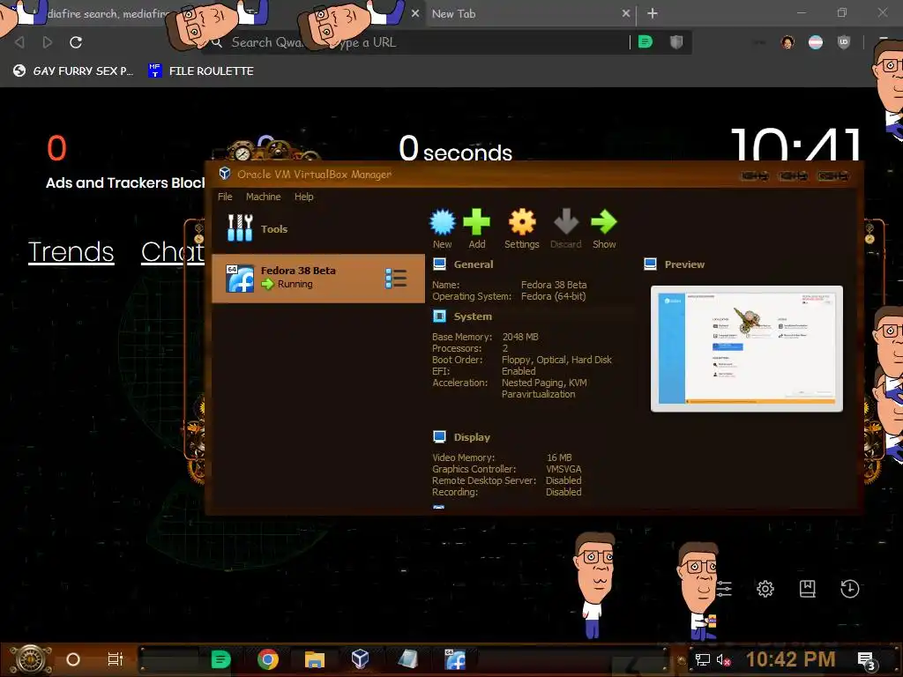903x677 pixels.
Task: Open File Explorer from the taskbar
Action: click(315, 659)
